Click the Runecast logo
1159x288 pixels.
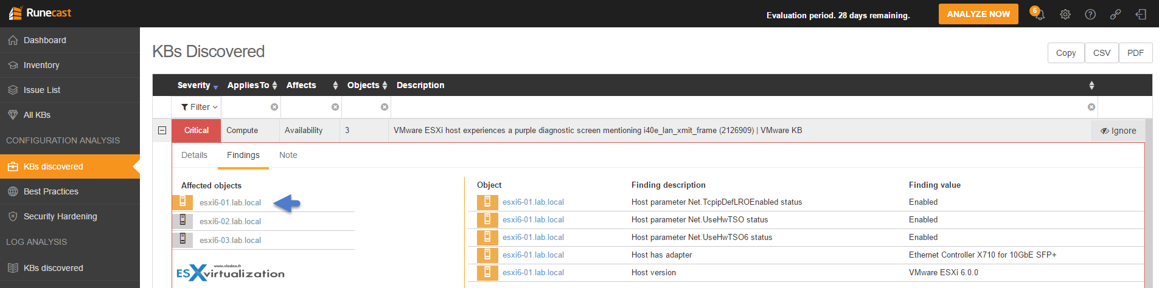coord(40,13)
